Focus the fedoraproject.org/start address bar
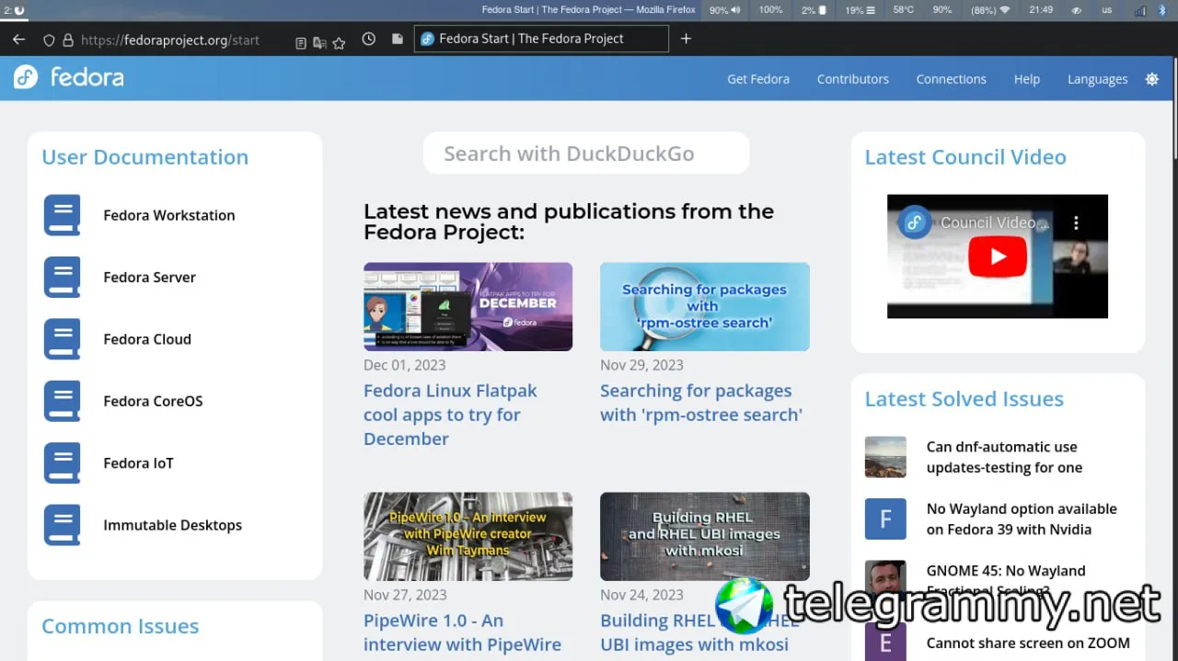This screenshot has height=661, width=1178. [x=170, y=40]
